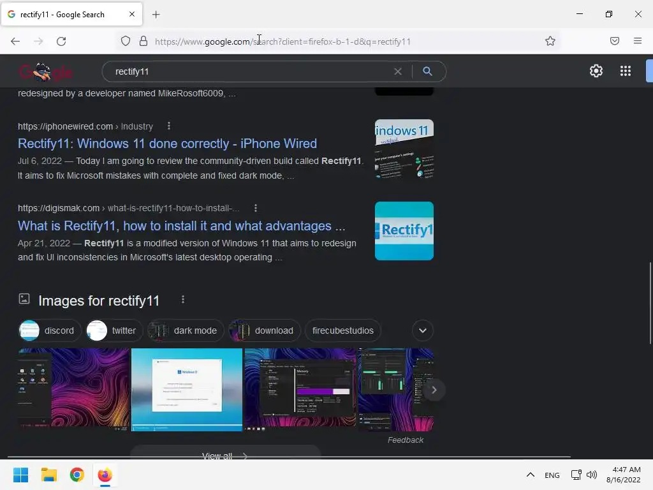The width and height of the screenshot is (653, 490).
Task: Open network status tray icon
Action: (x=576, y=475)
